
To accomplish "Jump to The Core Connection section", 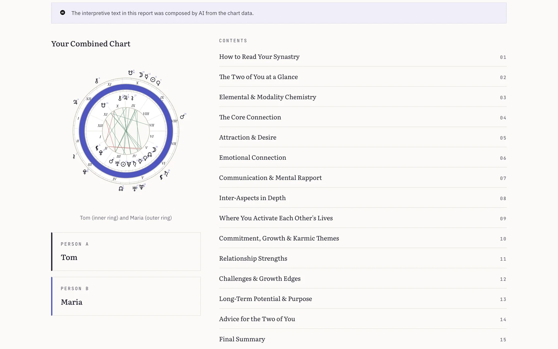I will pos(363,117).
